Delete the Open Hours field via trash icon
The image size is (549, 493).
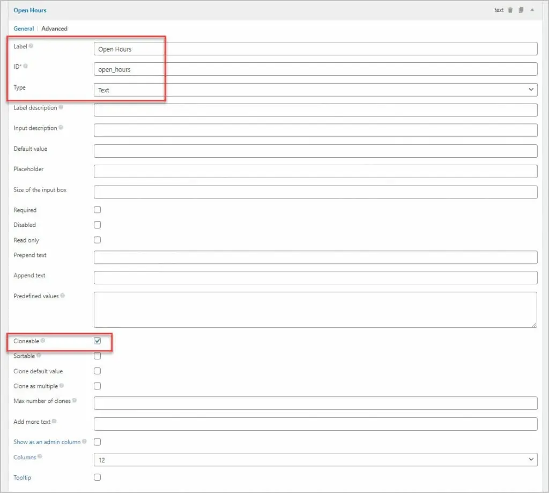[510, 10]
